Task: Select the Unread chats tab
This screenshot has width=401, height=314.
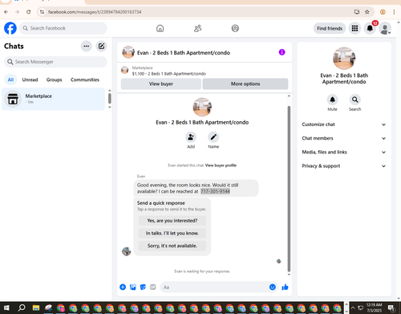Action: pos(30,80)
